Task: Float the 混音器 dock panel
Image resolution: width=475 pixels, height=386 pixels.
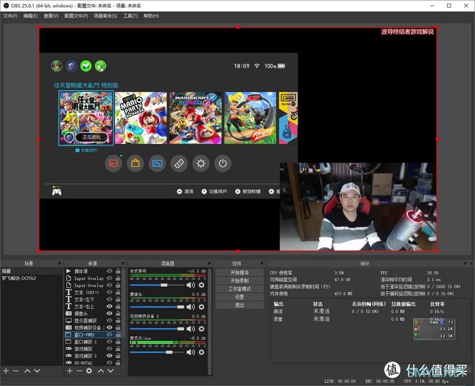Action: pyautogui.click(x=209, y=263)
